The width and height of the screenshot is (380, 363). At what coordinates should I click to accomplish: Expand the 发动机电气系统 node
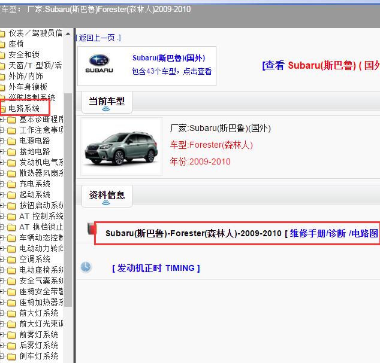click(x=1, y=162)
